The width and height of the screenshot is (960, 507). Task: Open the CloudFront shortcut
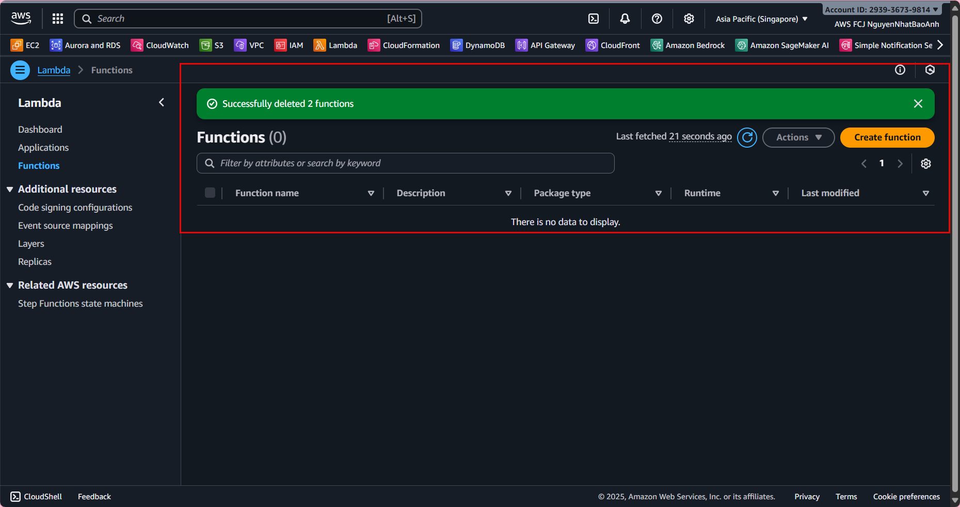click(613, 45)
